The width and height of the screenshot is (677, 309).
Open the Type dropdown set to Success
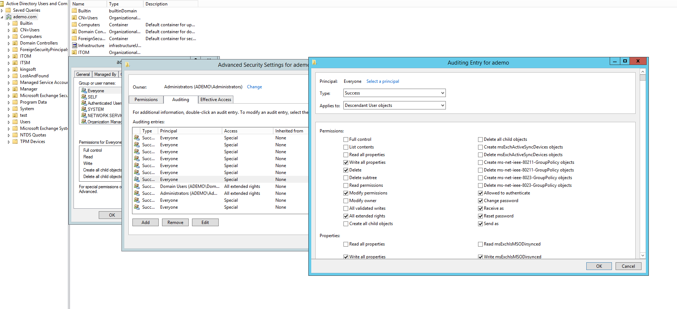[395, 93]
